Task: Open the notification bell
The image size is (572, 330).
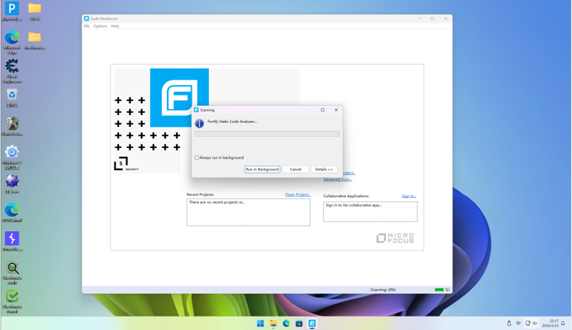Action: [563, 323]
